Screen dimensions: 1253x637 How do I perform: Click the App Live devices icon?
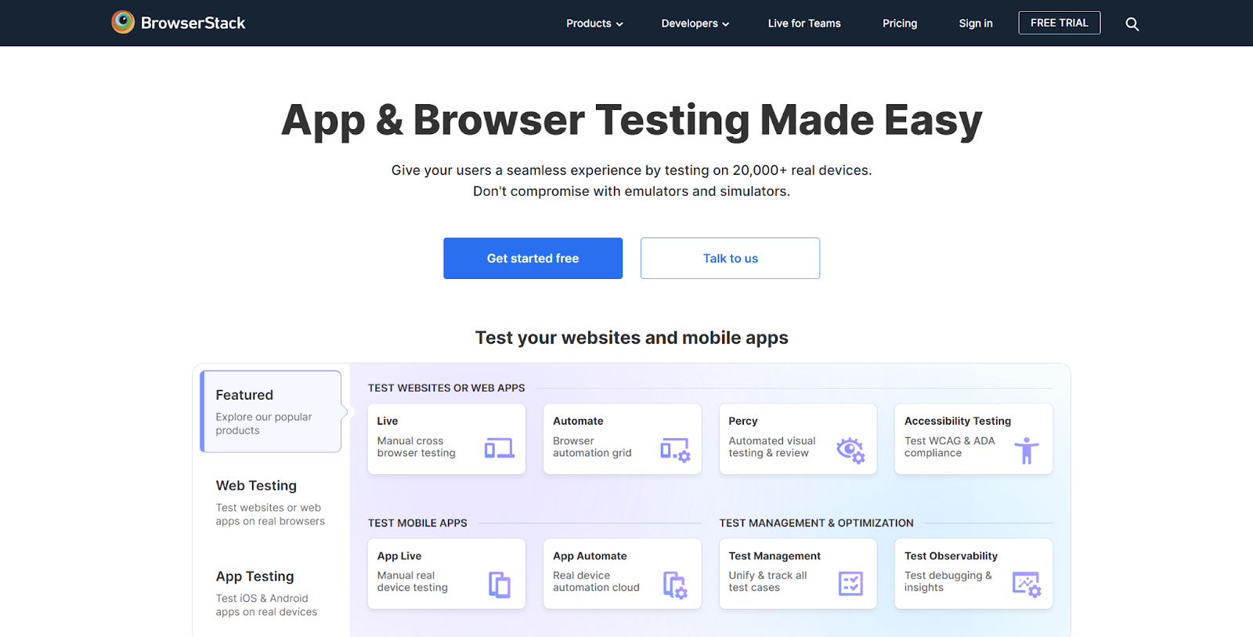click(x=500, y=585)
